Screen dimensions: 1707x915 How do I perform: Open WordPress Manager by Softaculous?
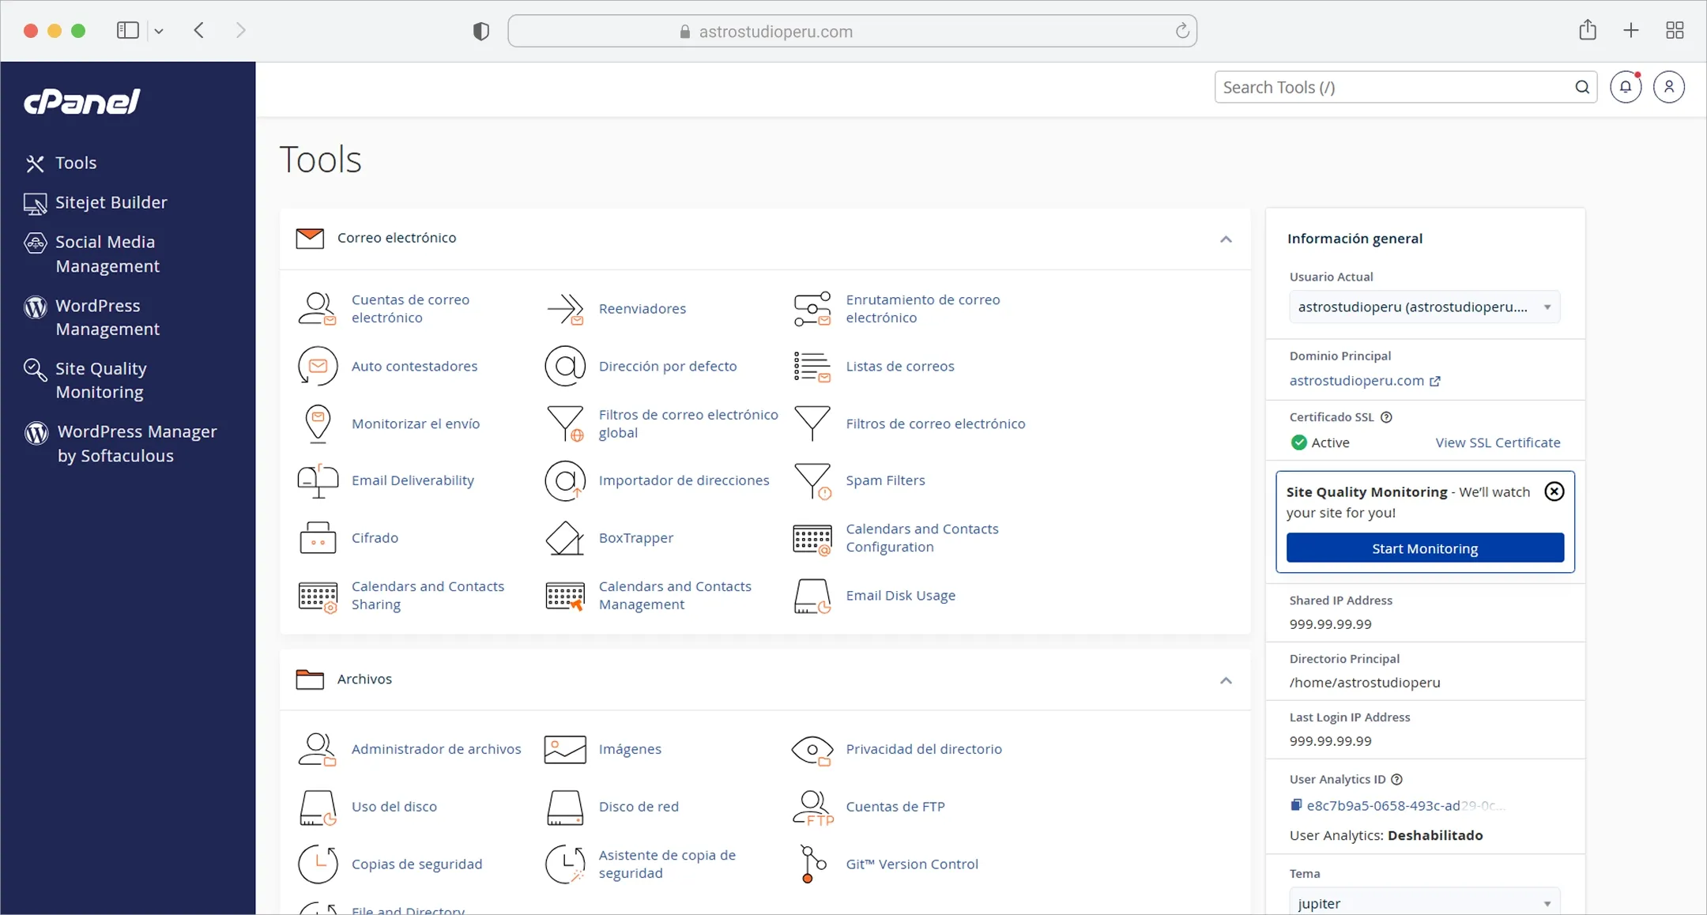coord(136,444)
